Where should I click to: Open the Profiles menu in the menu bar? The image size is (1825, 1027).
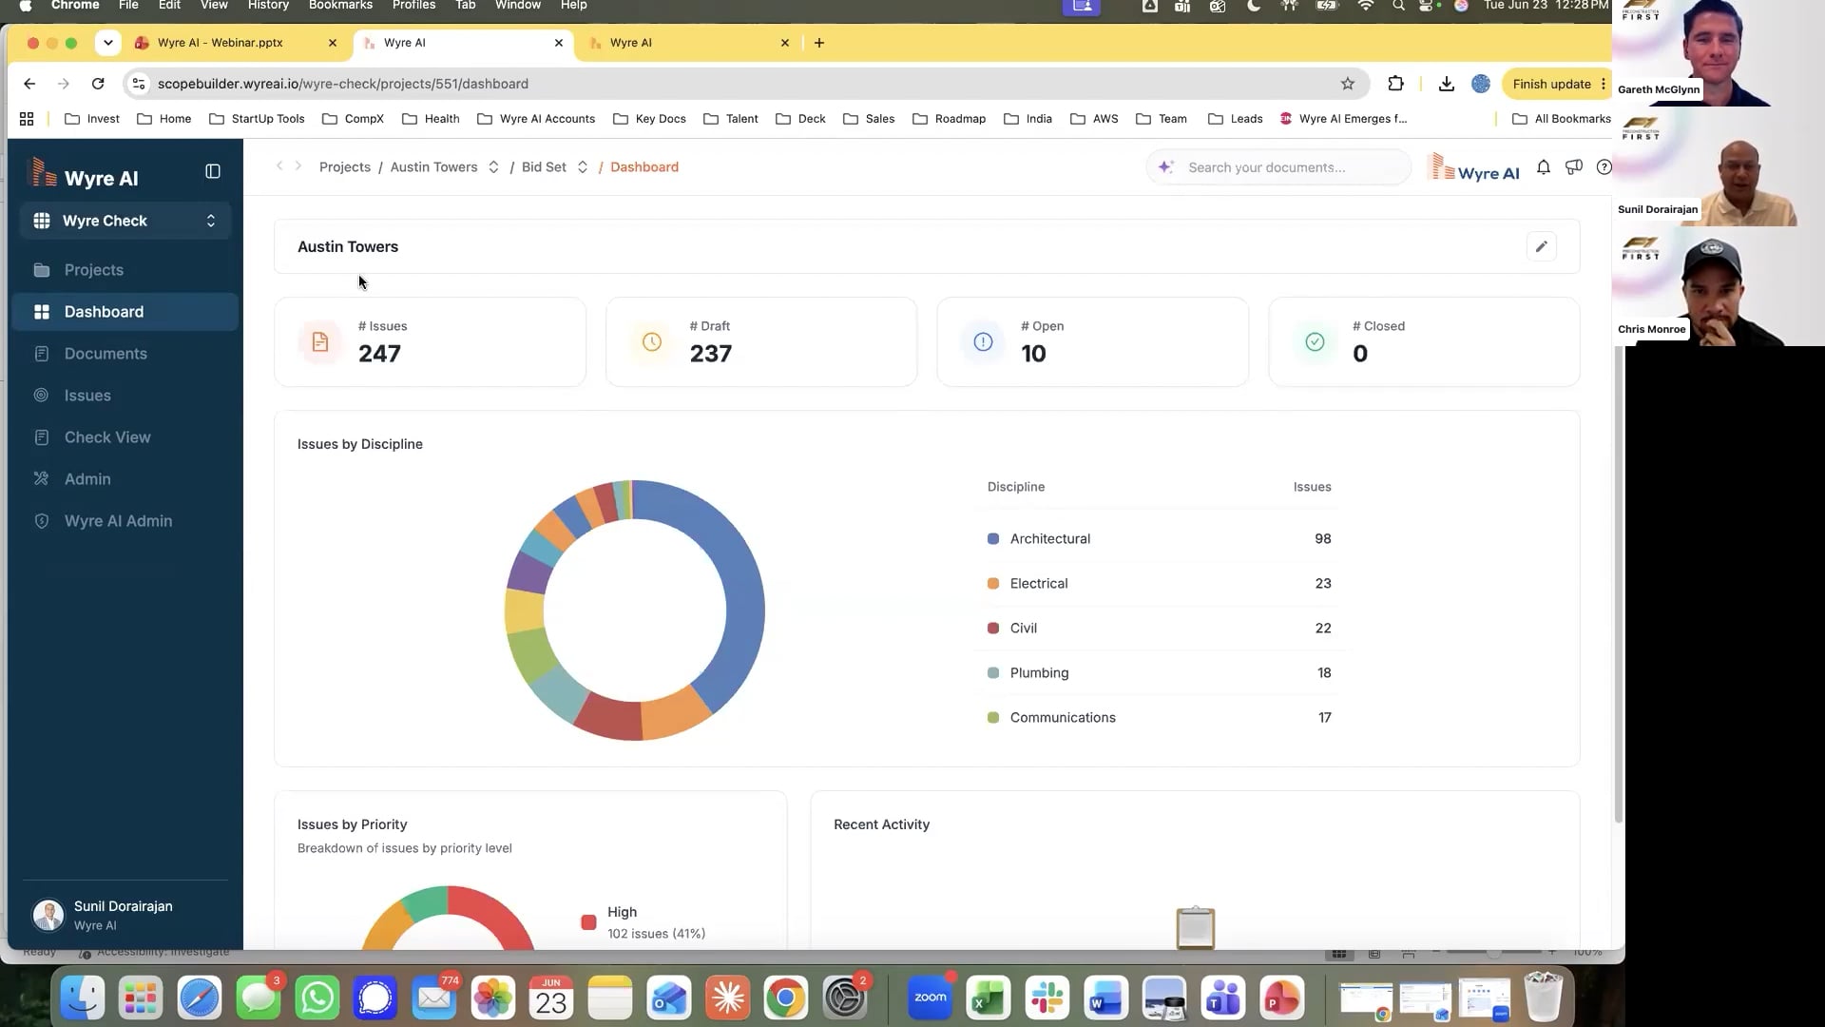coord(414,6)
